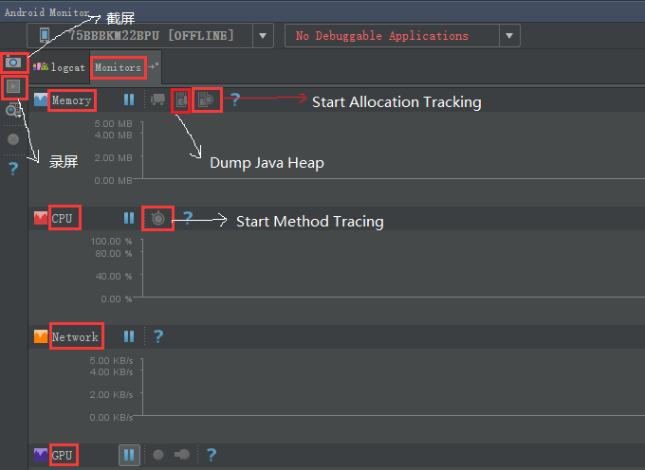Click the CPU monitor label

(62, 218)
